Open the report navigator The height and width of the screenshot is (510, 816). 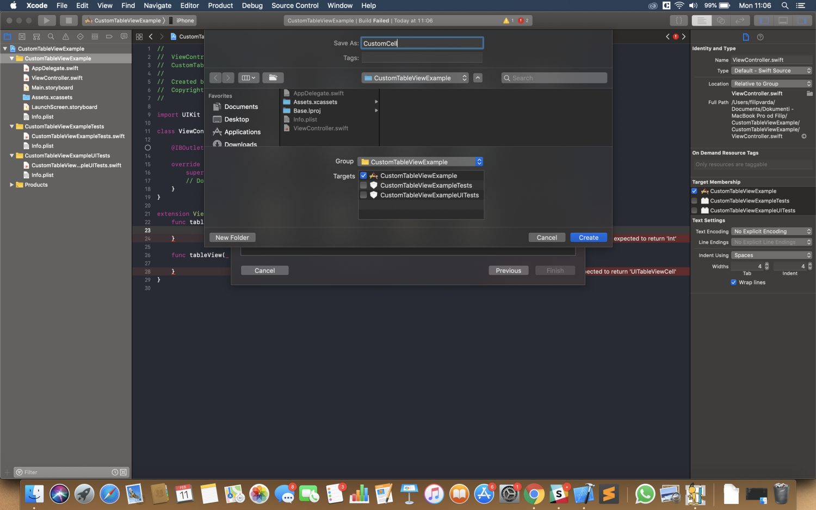coord(123,36)
